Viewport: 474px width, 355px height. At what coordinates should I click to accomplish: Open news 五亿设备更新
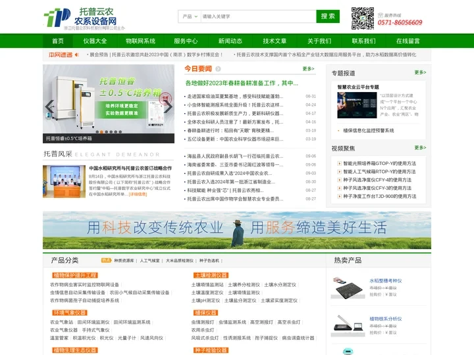pos(235,139)
